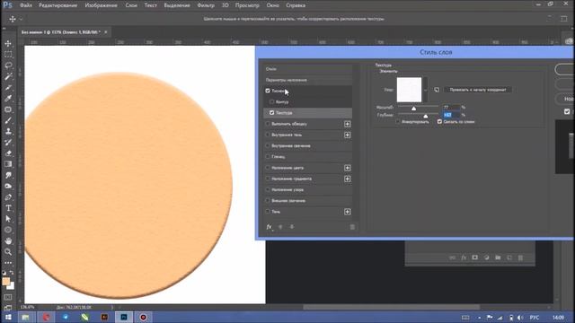Image resolution: width=575 pixels, height=323 pixels.
Task: Enable the Контур checkbox
Action: pyautogui.click(x=271, y=101)
